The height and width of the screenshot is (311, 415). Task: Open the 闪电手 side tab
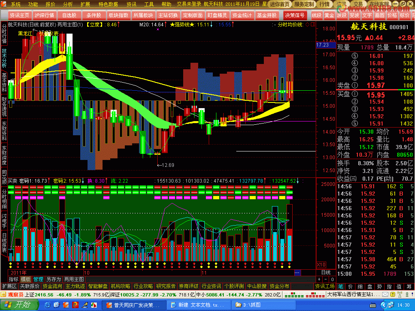[x=4, y=221]
